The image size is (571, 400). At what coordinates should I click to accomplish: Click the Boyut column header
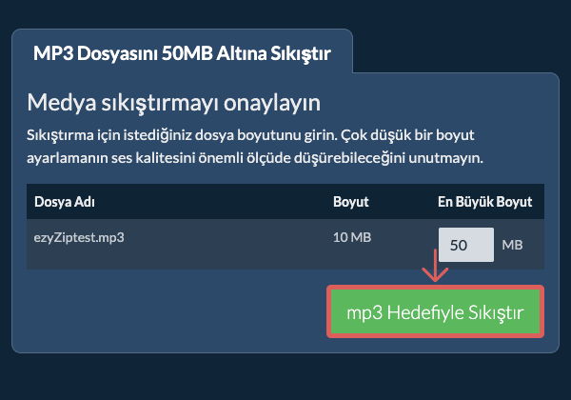click(x=351, y=202)
